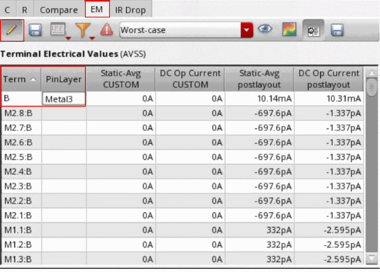Open the IR Drop tab
The height and width of the screenshot is (272, 380).
[x=130, y=9]
